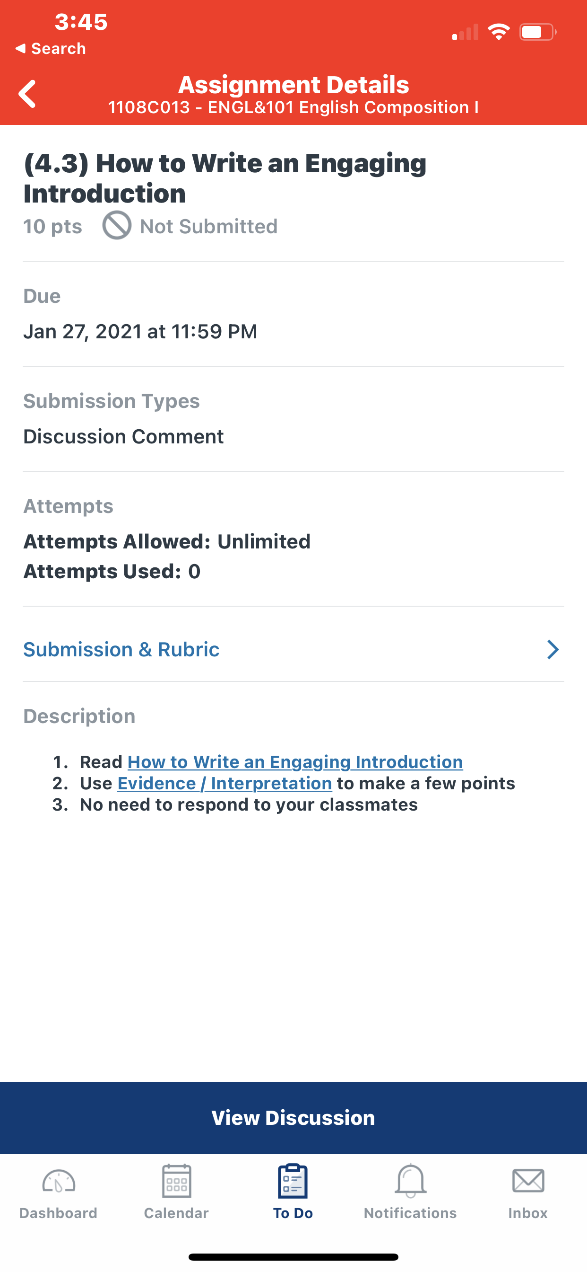Tap the Not Submitted status icon
The height and width of the screenshot is (1272, 587).
117,225
